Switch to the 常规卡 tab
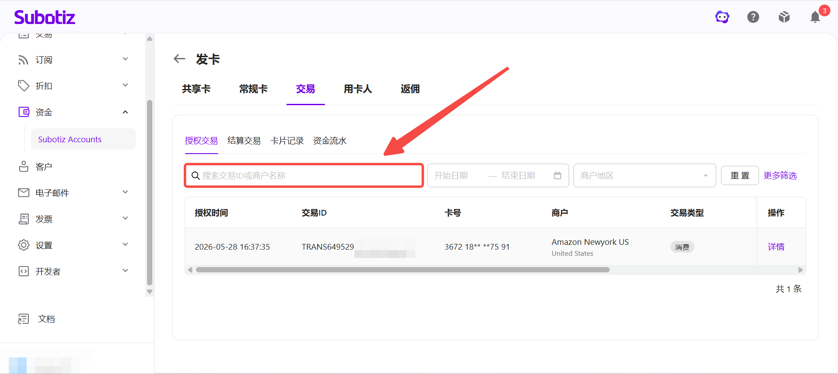 coord(254,89)
